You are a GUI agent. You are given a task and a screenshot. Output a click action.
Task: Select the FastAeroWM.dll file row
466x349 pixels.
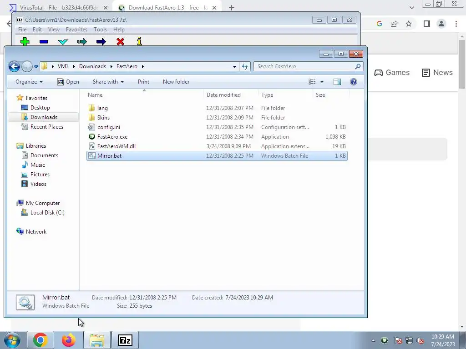click(x=217, y=146)
